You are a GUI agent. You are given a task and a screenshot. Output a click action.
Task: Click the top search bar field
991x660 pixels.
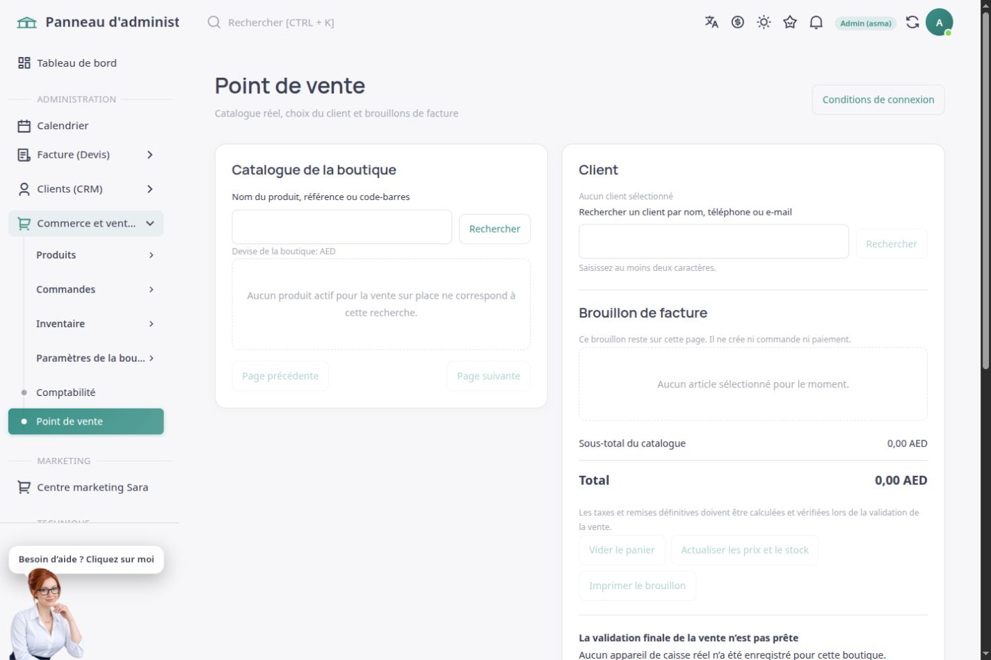pos(281,22)
